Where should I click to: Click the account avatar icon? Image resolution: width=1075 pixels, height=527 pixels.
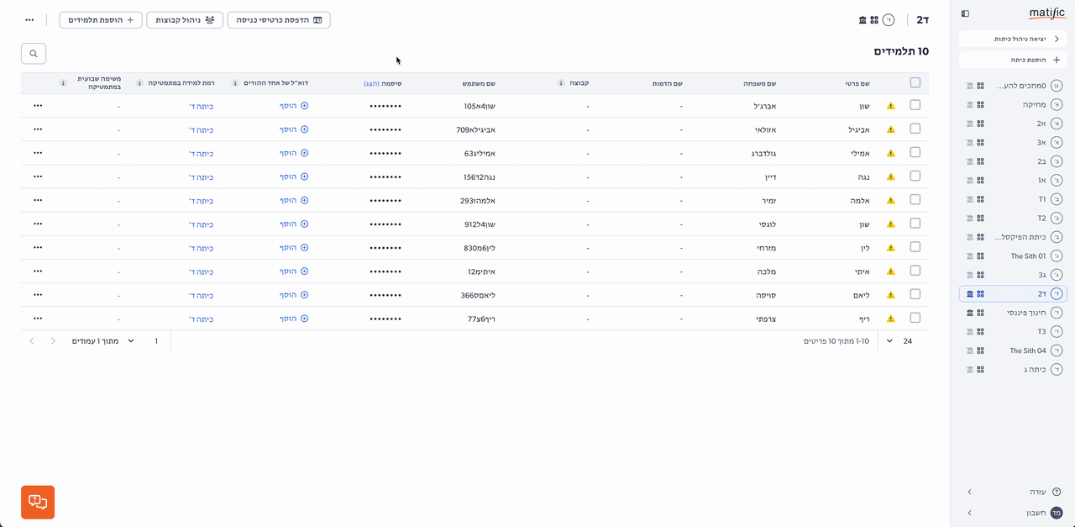coord(1057,513)
